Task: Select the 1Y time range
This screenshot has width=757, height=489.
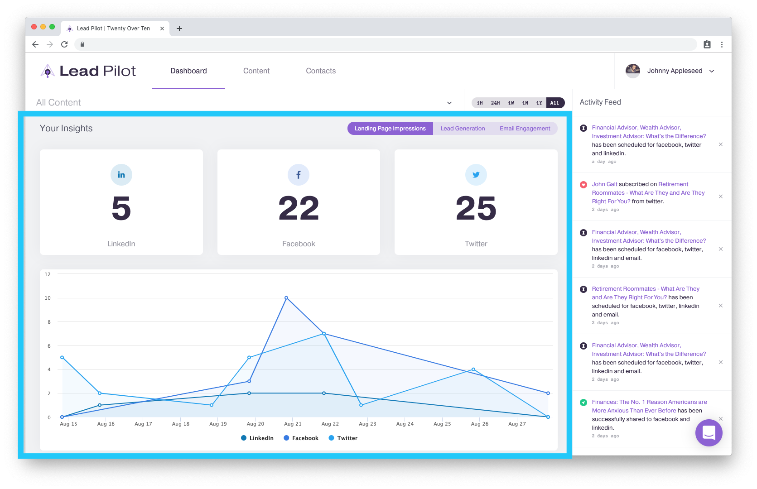Action: click(x=539, y=103)
